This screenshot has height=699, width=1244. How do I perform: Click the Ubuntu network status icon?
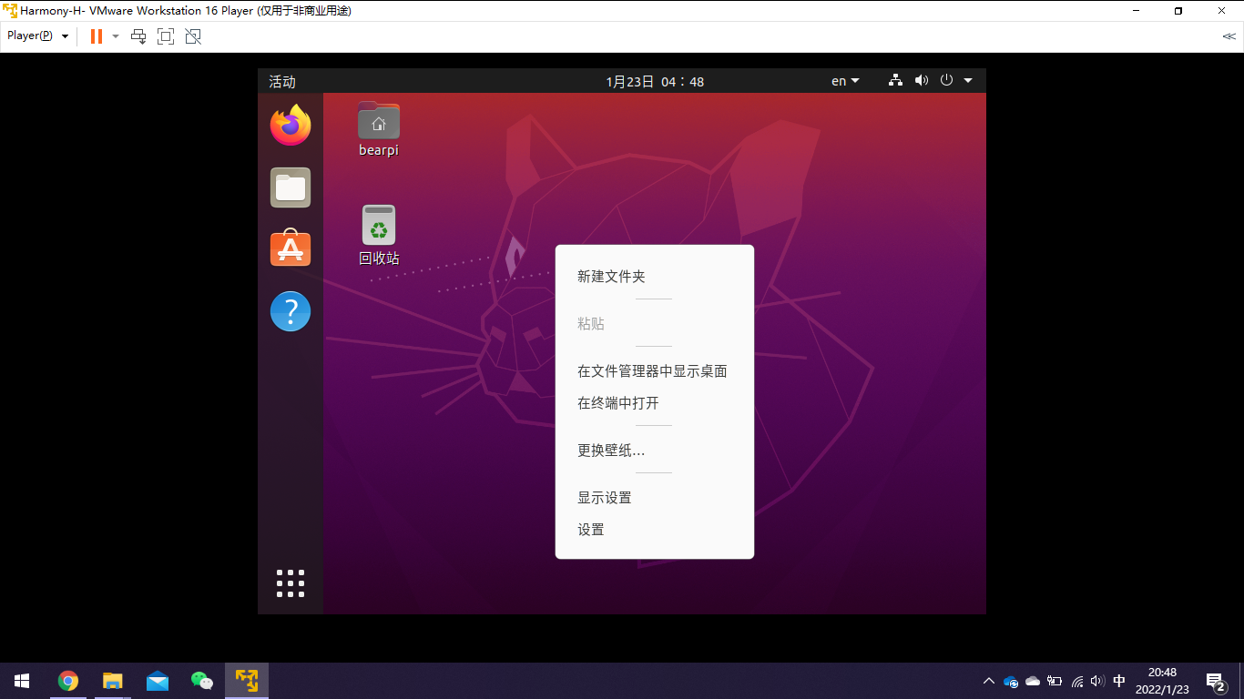point(896,81)
